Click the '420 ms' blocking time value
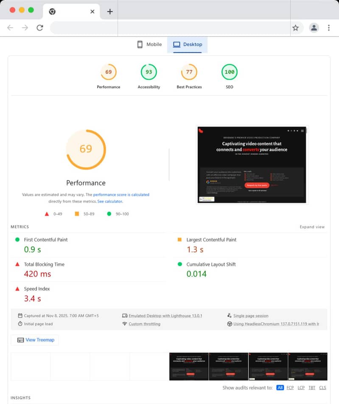This screenshot has width=339, height=404. click(37, 274)
